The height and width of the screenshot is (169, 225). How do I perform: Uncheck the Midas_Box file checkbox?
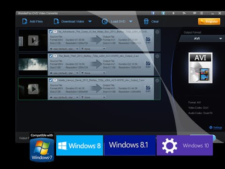(x=51, y=31)
